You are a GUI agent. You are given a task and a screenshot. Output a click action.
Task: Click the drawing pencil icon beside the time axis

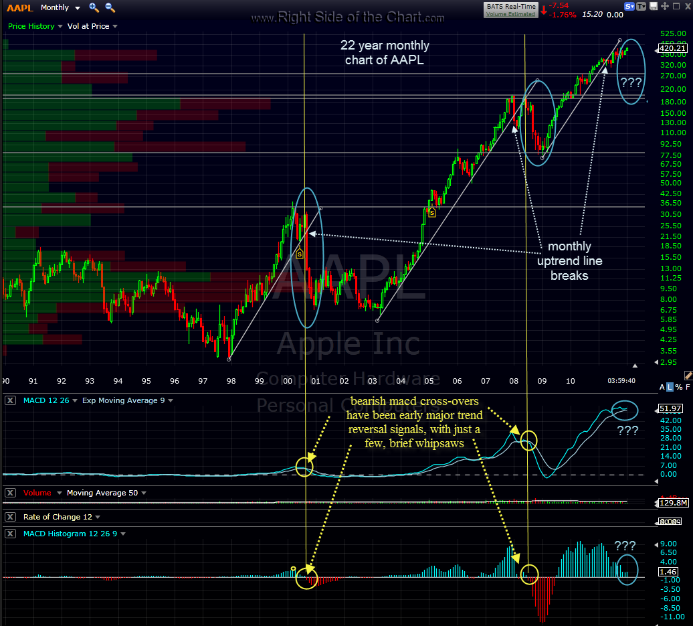[x=688, y=376]
